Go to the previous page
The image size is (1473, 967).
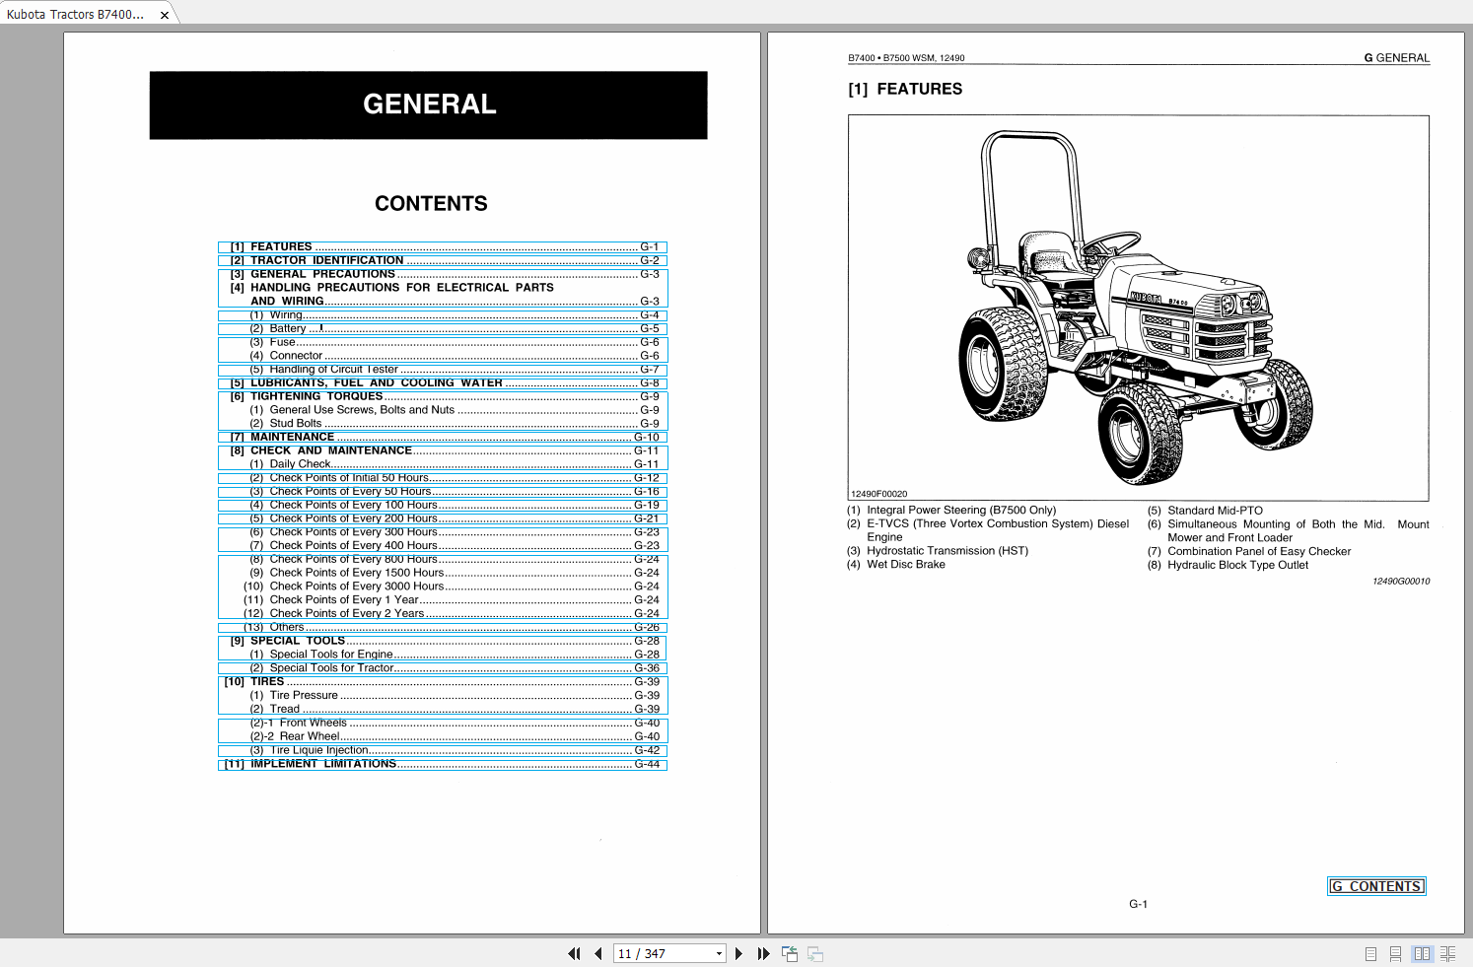tap(597, 953)
